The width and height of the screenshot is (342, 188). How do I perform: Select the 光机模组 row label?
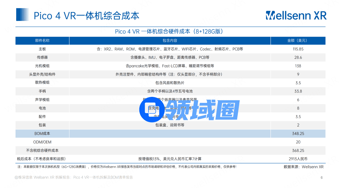pyautogui.click(x=42, y=66)
